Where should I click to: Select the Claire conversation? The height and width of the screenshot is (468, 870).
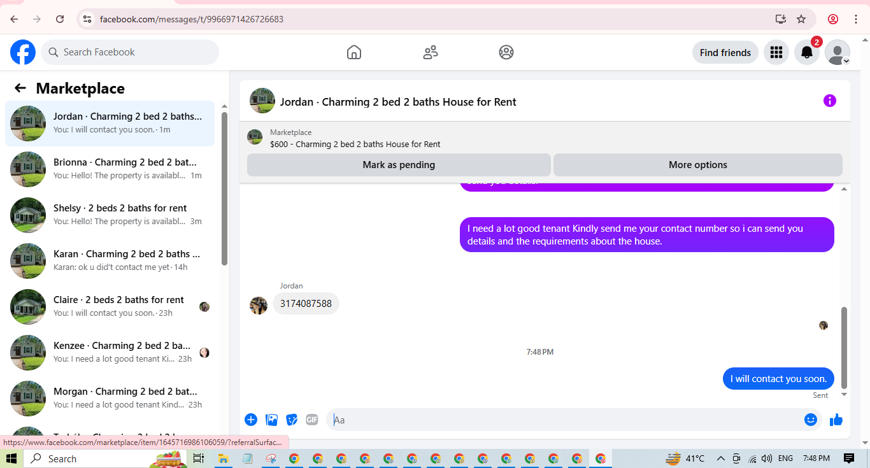click(110, 307)
